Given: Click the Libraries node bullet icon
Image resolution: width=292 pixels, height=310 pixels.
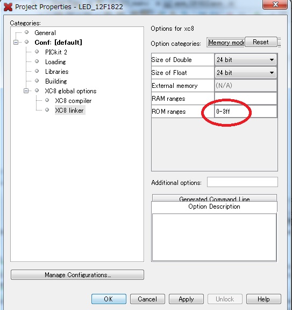Looking at the screenshot, I should click(37, 71).
